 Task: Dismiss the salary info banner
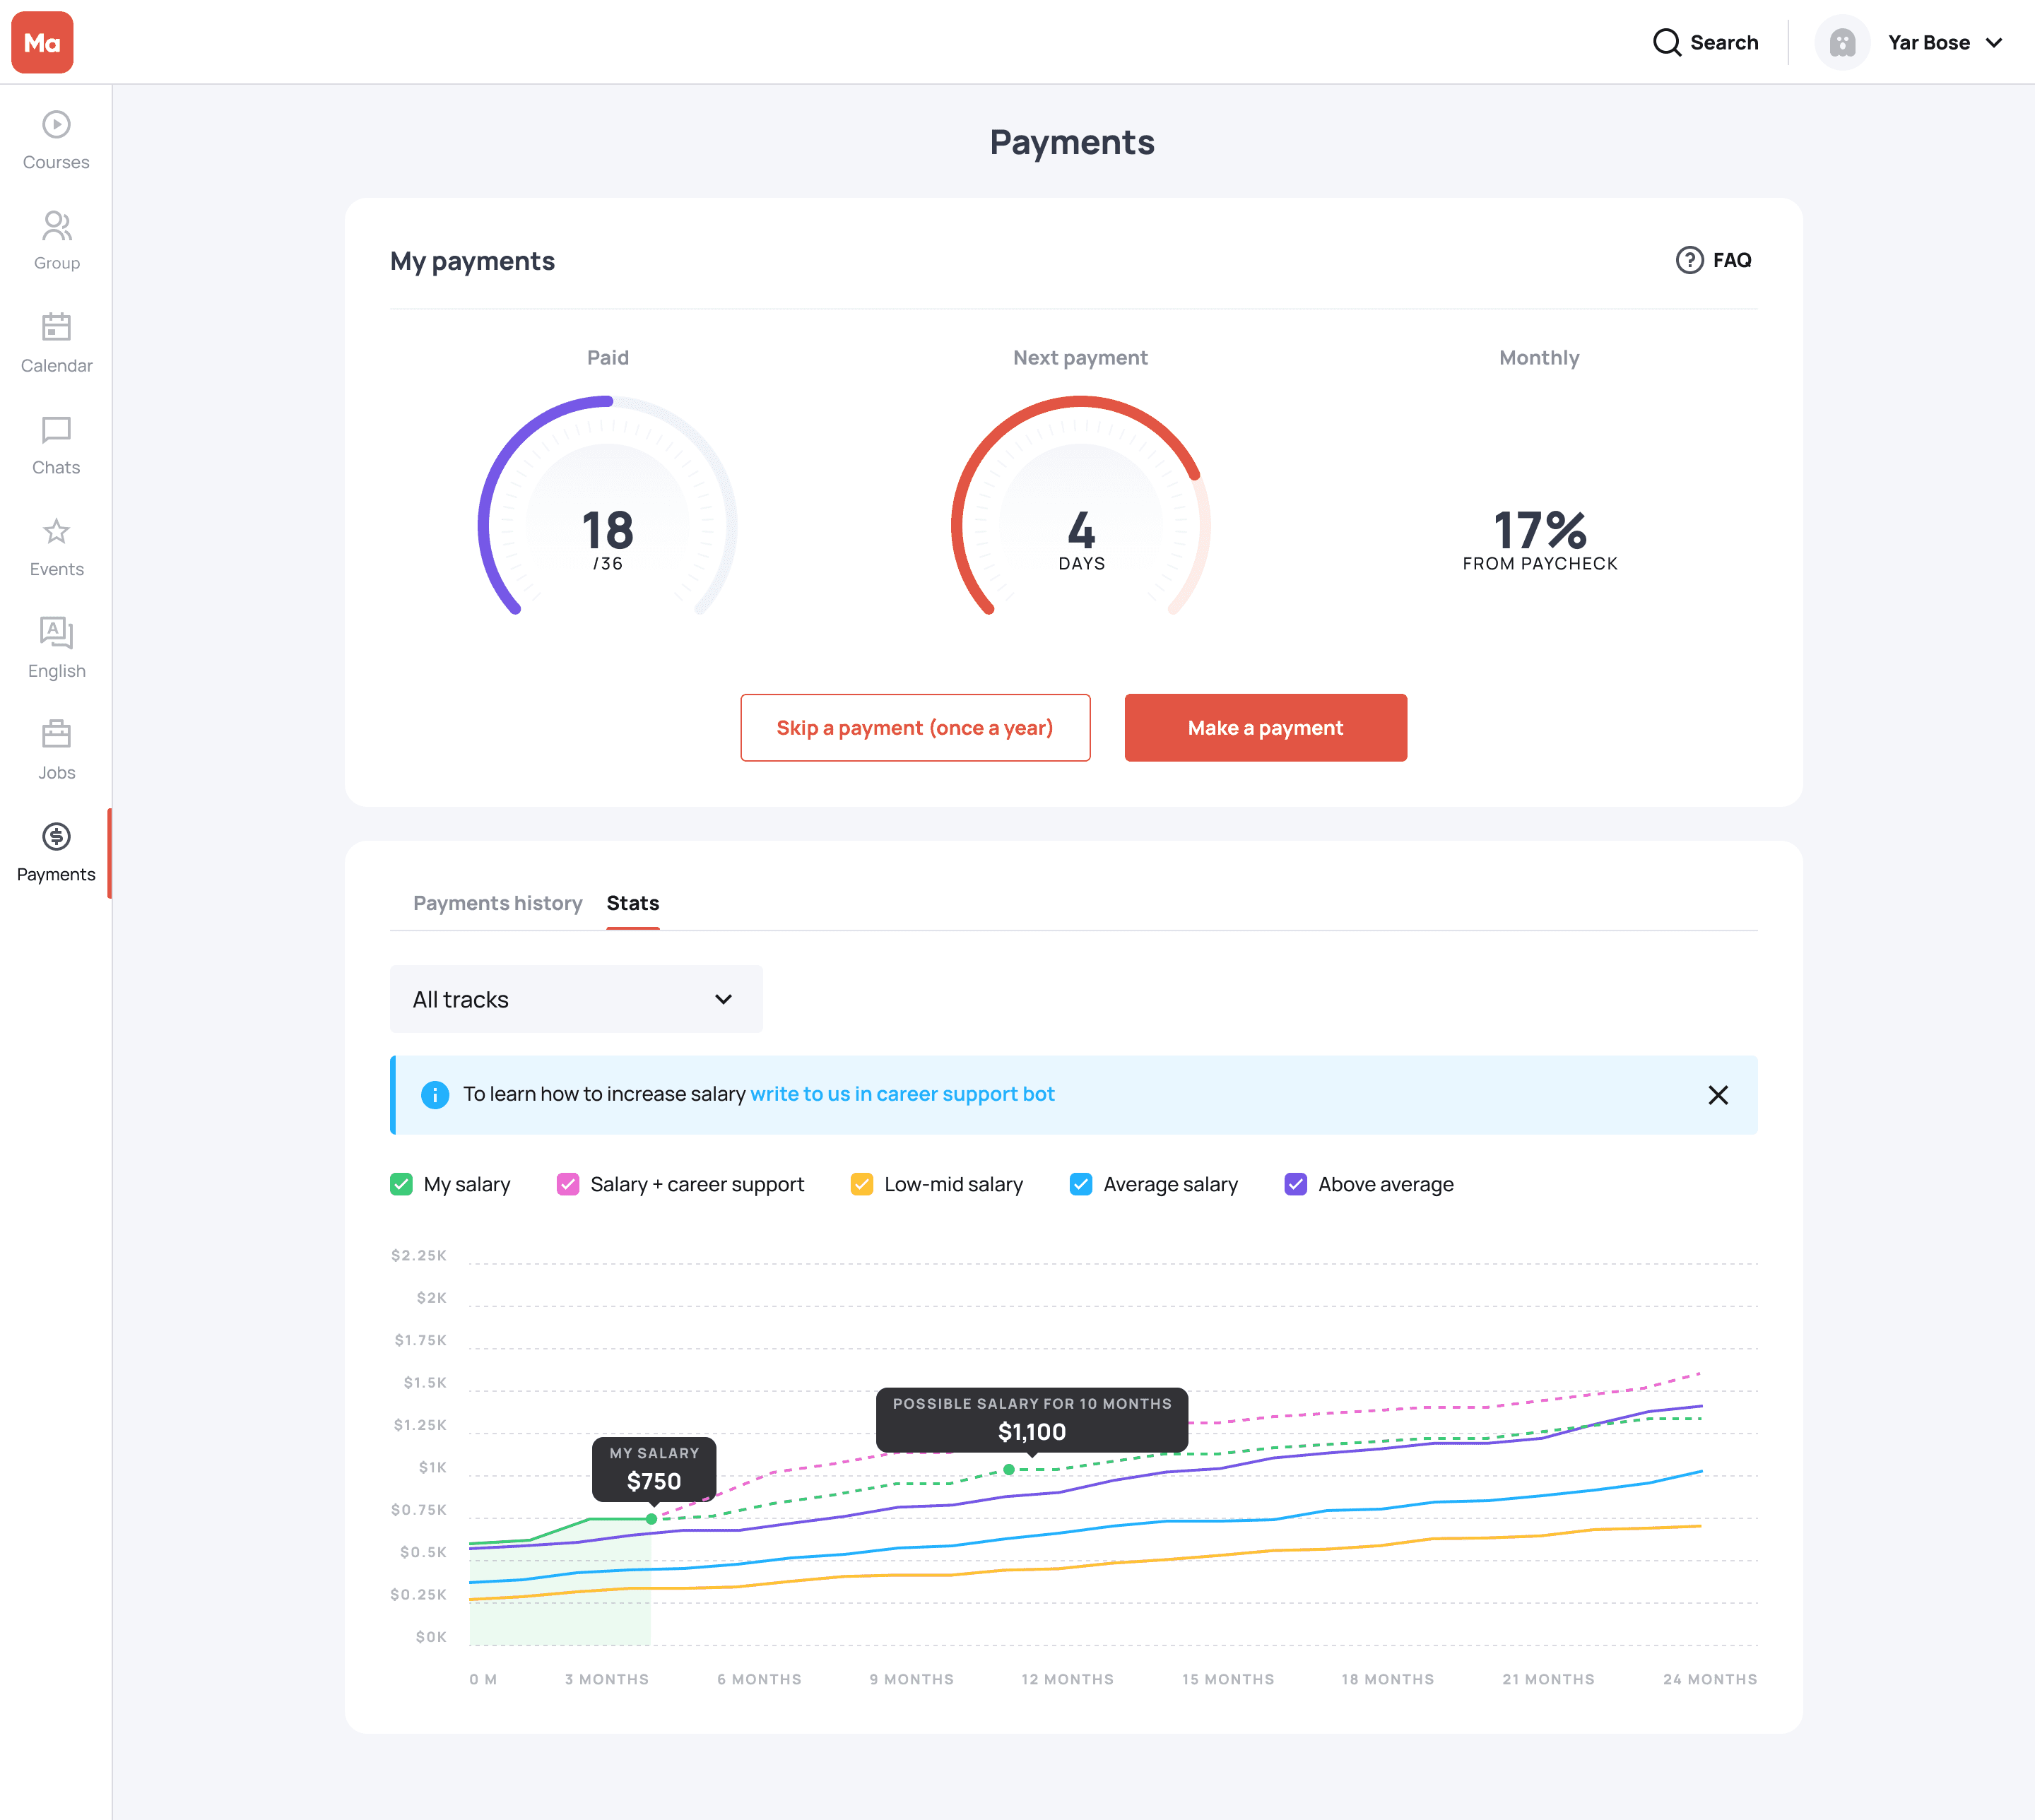click(x=1718, y=1095)
